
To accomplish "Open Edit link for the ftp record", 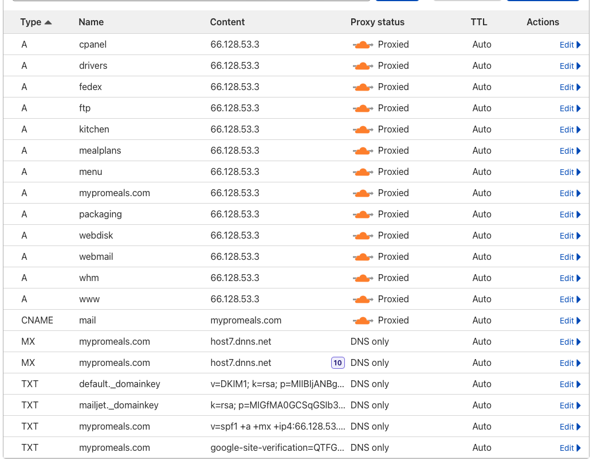I will 567,108.
